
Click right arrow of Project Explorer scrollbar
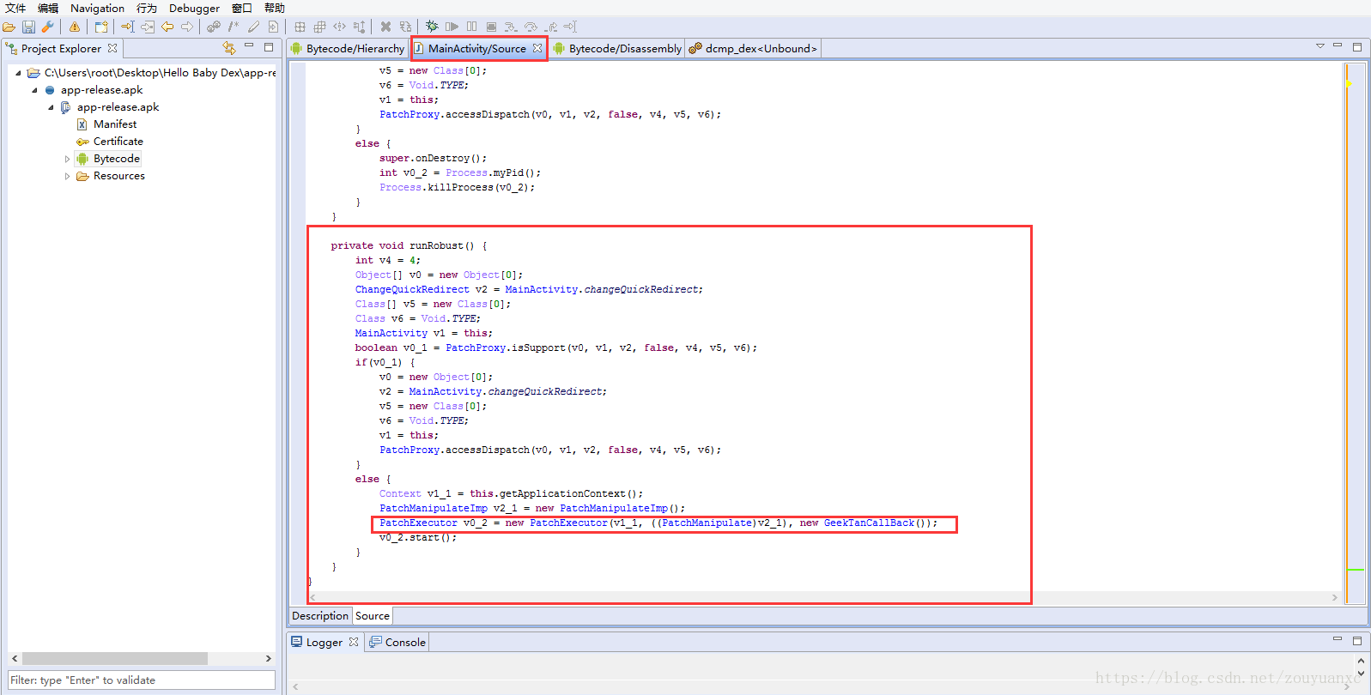tap(269, 658)
